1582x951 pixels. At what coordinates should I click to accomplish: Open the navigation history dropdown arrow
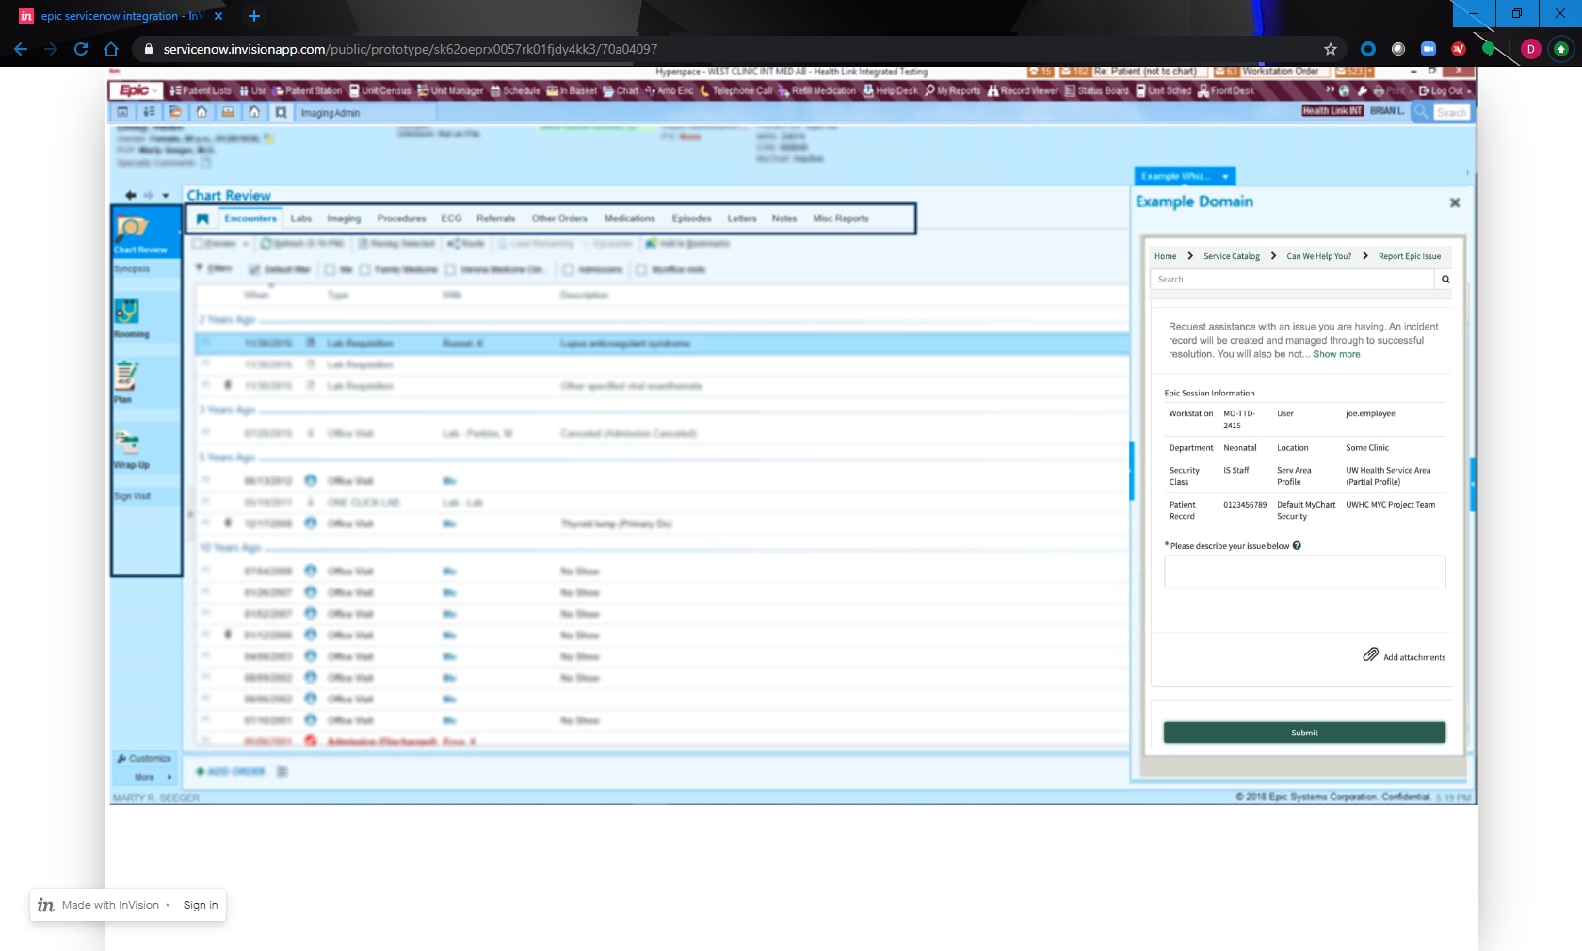[166, 196]
